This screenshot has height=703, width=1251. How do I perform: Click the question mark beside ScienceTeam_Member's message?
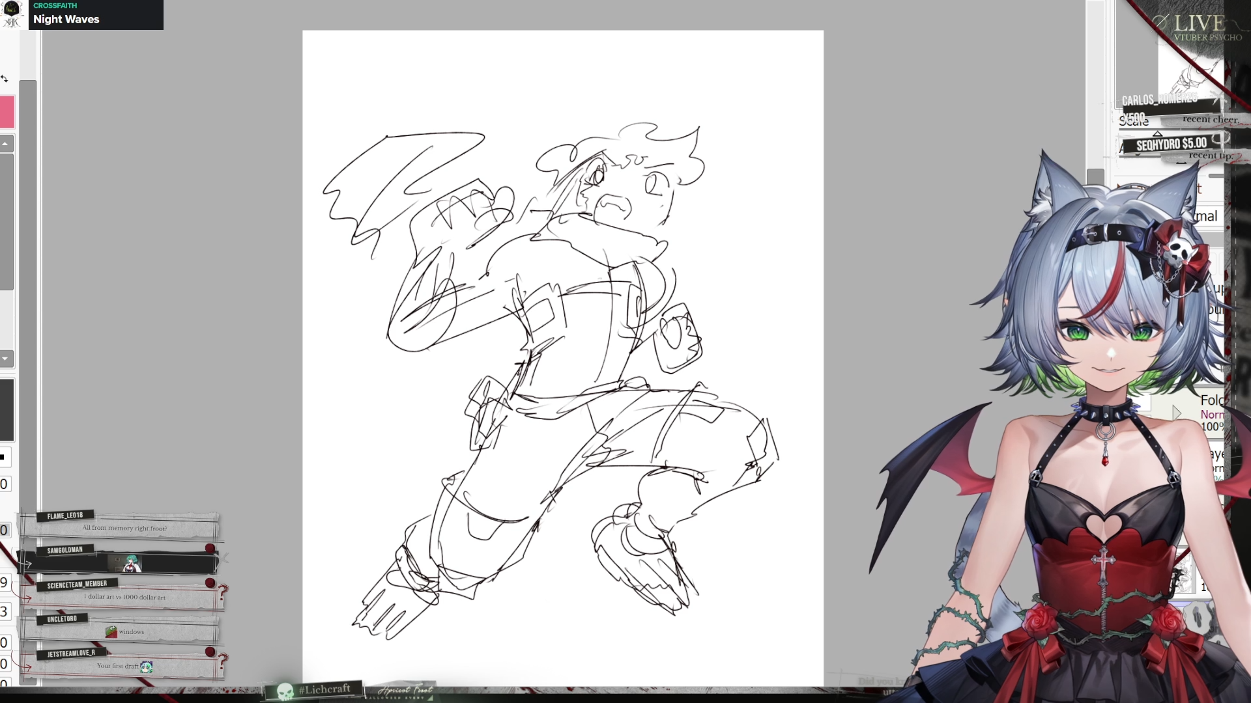click(x=223, y=591)
